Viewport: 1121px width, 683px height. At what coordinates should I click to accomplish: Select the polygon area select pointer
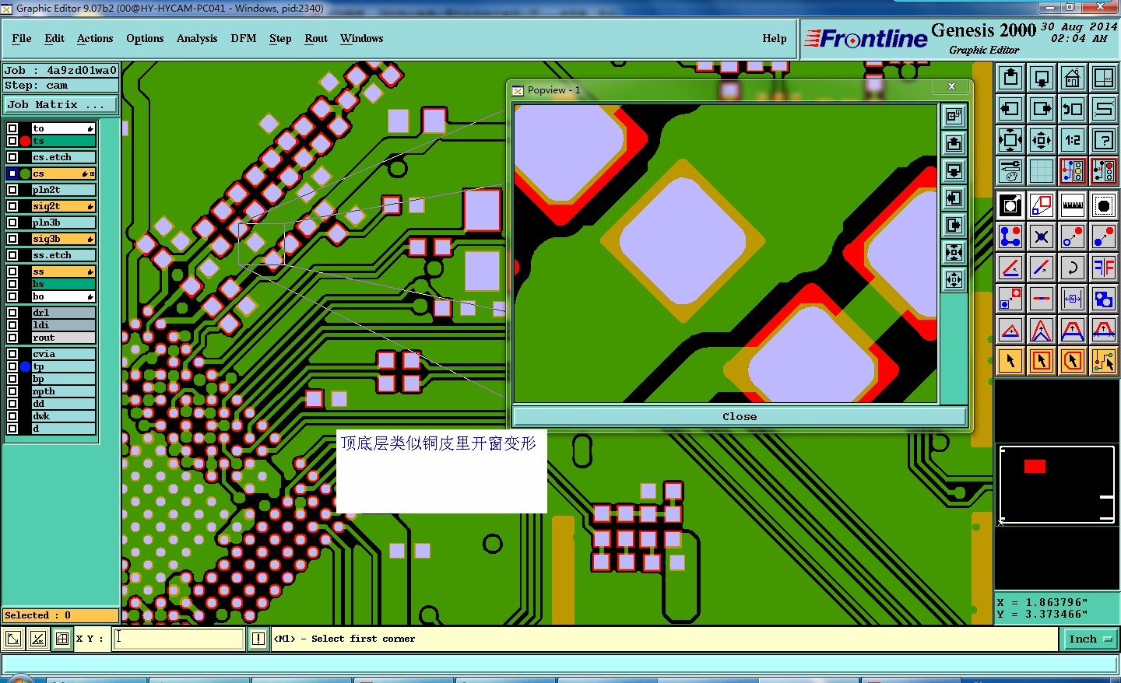click(x=1073, y=361)
